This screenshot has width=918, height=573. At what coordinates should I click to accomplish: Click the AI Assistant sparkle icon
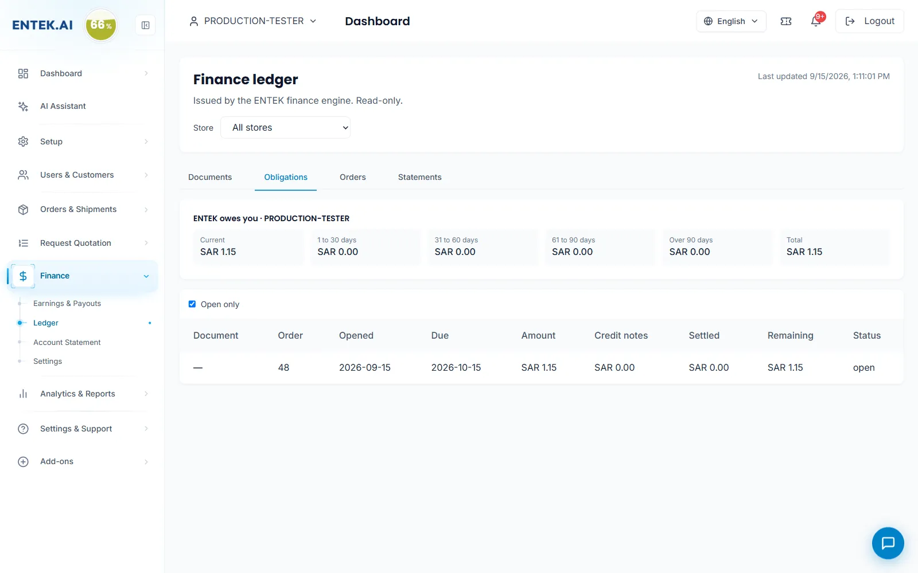click(x=23, y=107)
